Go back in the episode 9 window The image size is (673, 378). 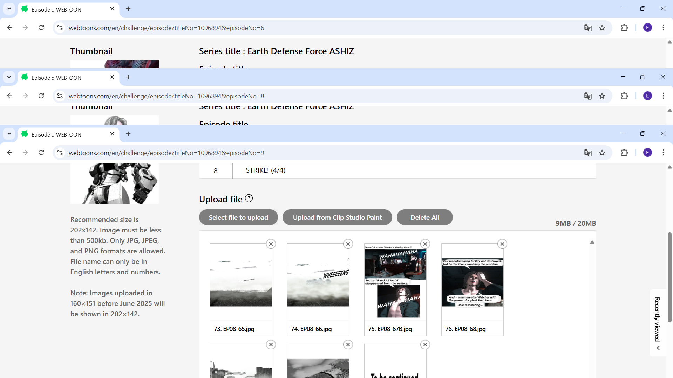point(10,153)
